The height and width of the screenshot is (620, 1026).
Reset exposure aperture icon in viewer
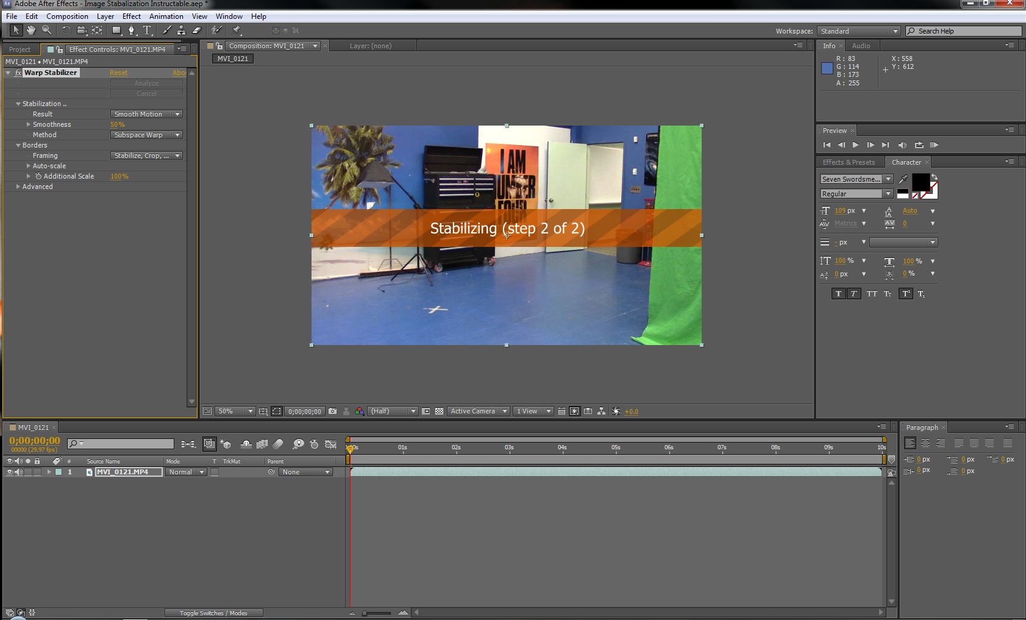tap(616, 412)
